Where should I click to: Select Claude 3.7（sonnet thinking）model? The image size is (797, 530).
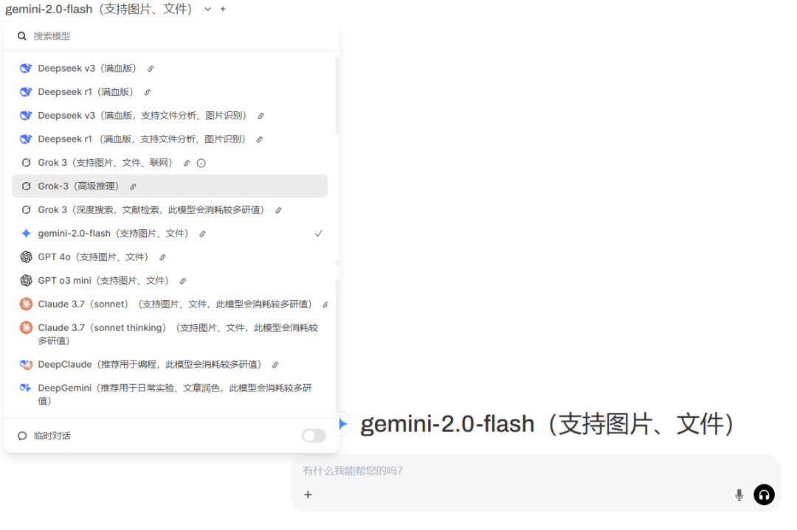pos(169,334)
